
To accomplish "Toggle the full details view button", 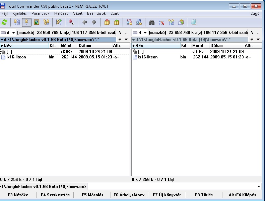I will pos(27,22).
